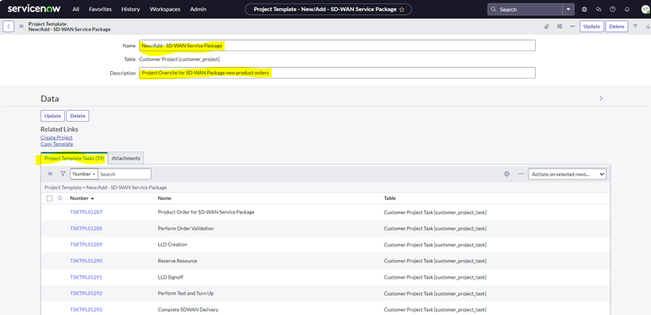Collapse the related list minus icon
This screenshot has height=315, width=651.
[x=521, y=174]
